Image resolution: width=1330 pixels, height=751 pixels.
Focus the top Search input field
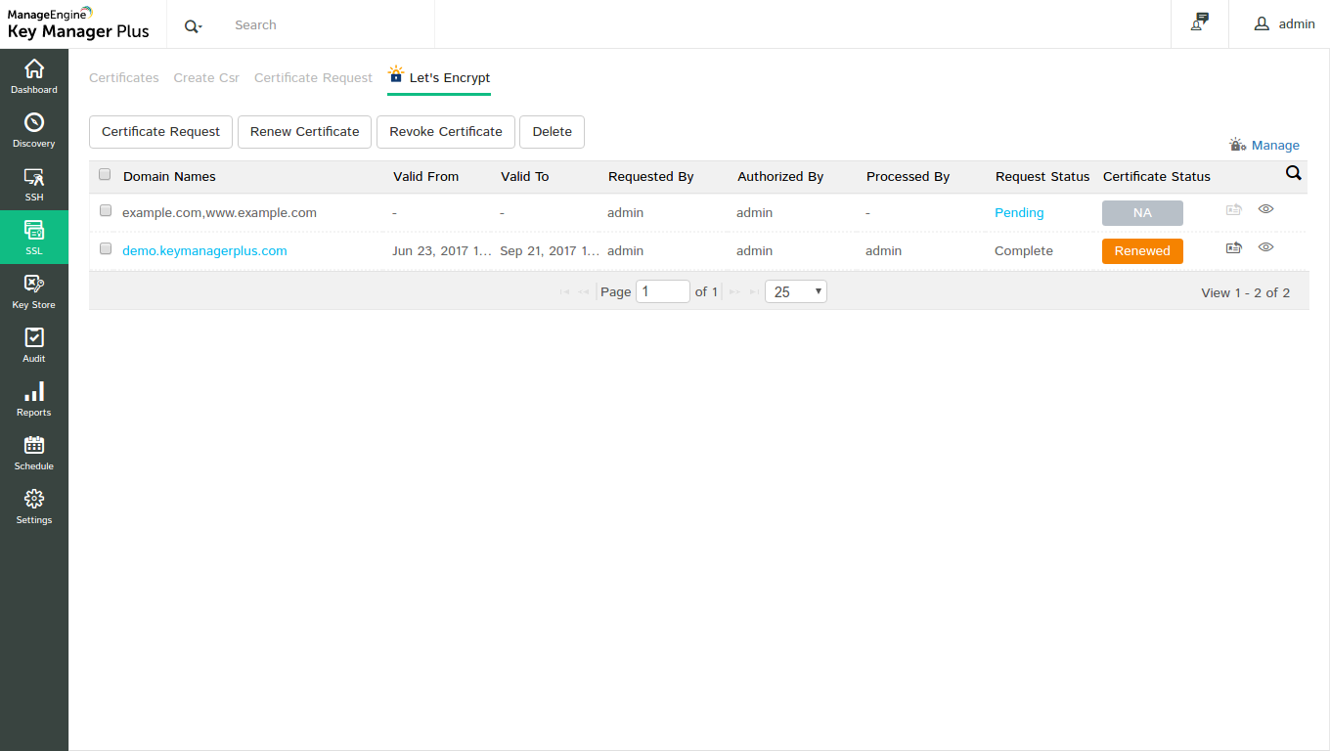[328, 25]
